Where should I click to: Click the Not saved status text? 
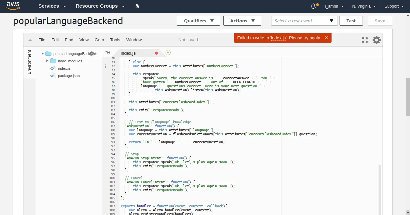pyautogui.click(x=188, y=40)
